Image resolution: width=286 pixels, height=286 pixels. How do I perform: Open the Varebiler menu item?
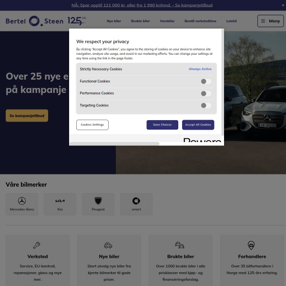tap(167, 21)
